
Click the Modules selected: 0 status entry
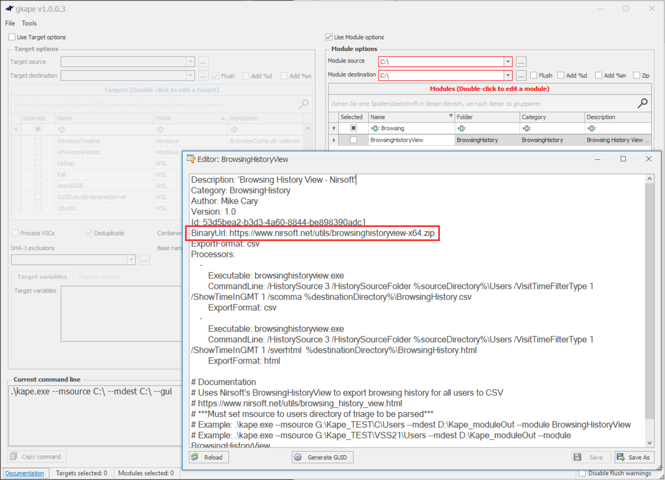[x=146, y=473]
